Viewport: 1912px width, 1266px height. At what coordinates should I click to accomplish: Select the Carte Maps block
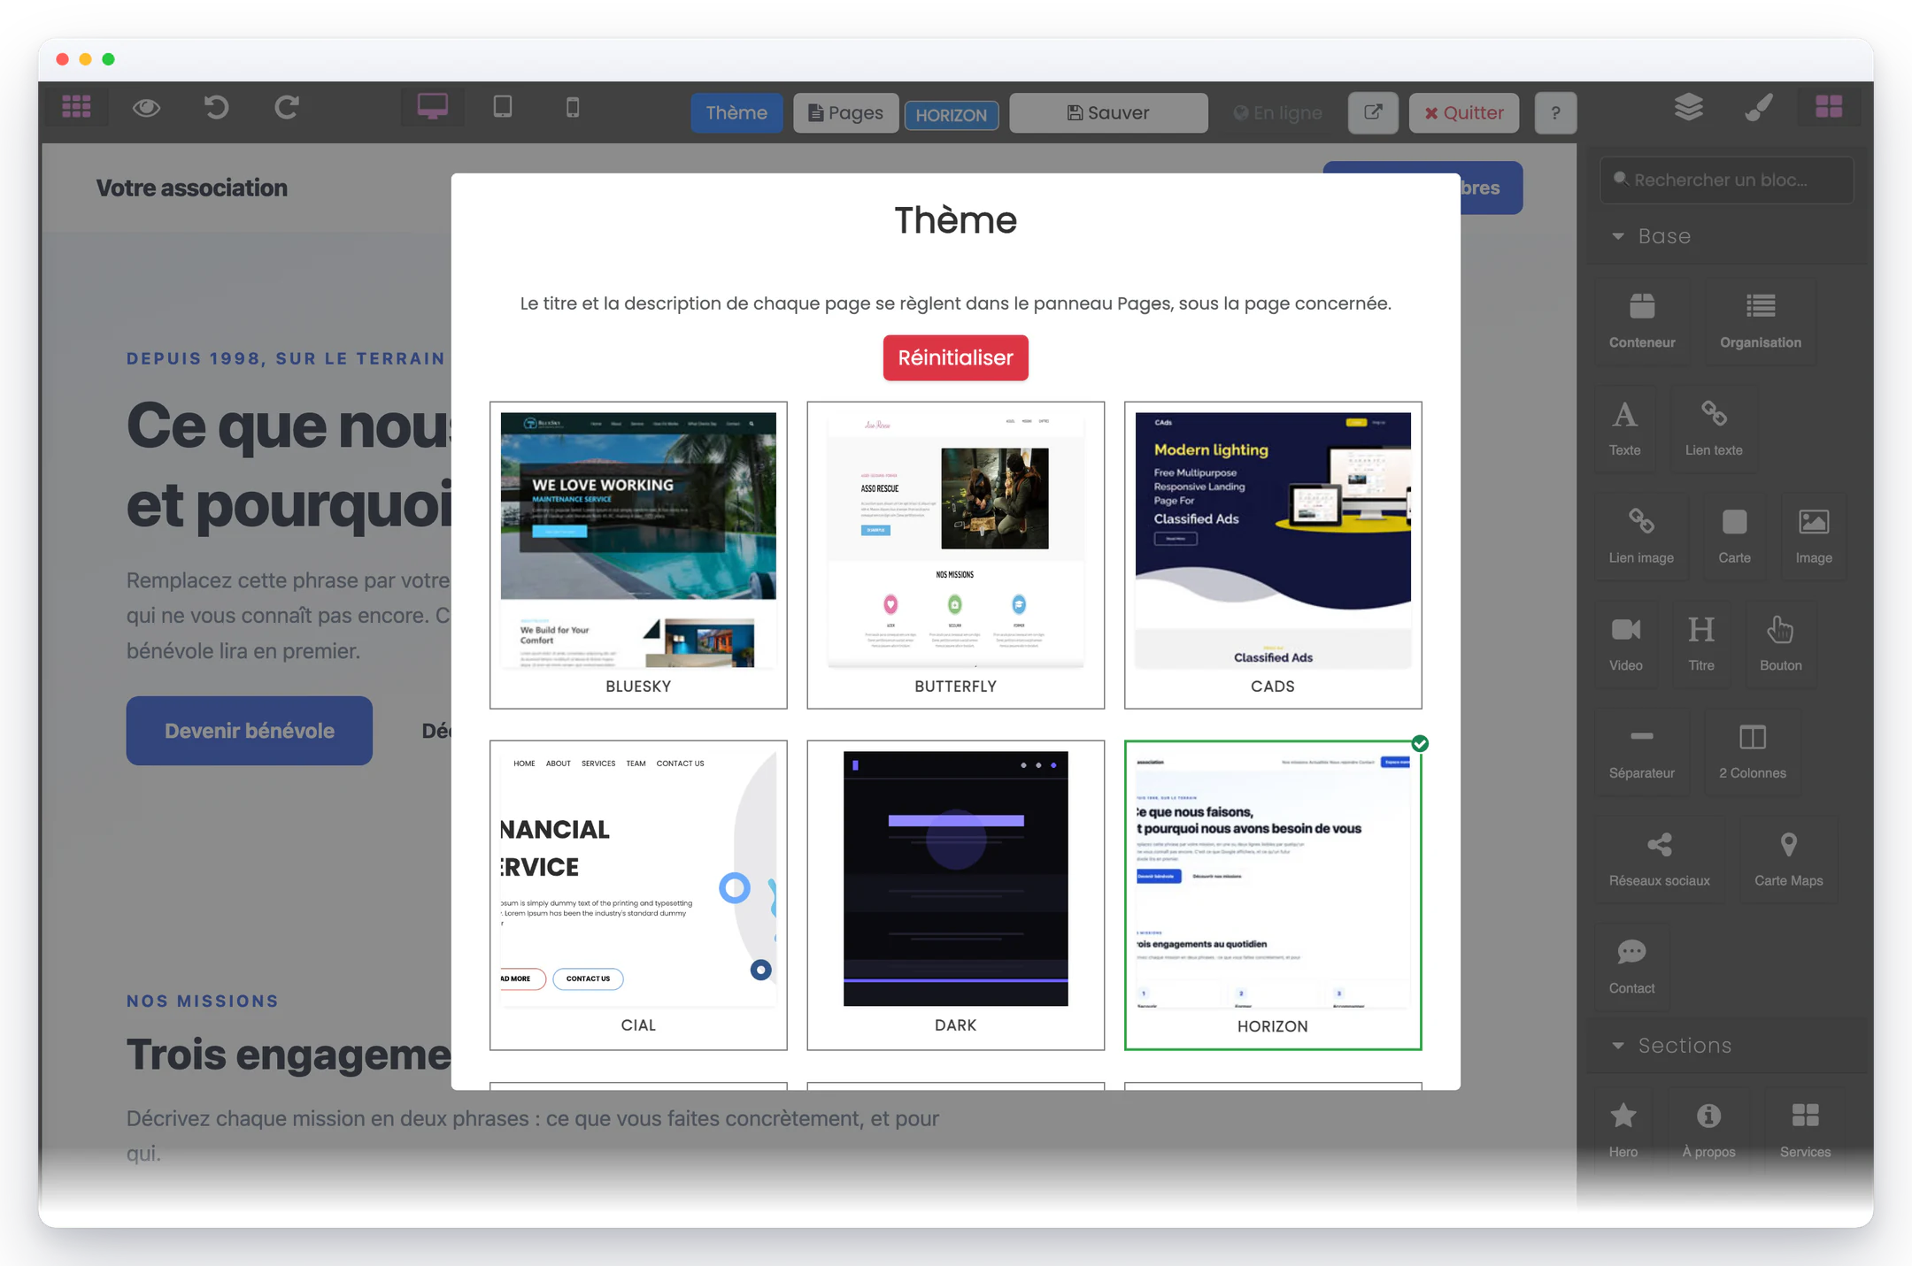pyautogui.click(x=1789, y=861)
